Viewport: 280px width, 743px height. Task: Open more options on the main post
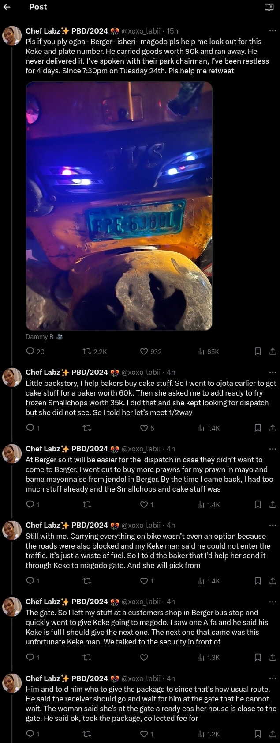273,31
